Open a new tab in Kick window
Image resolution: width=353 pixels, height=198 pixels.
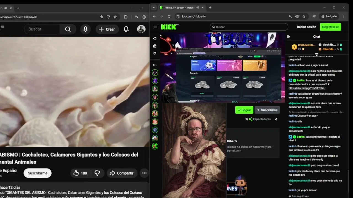[210, 7]
